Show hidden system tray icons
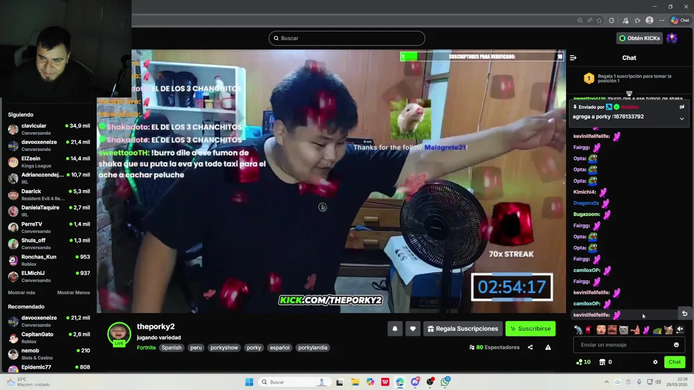Screen dimensions: 694x390 (x=606, y=382)
